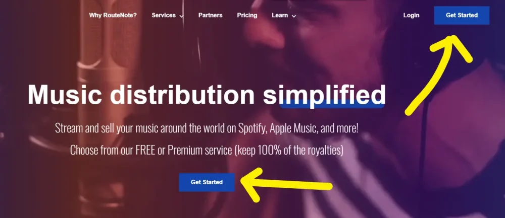View the Pricing page
505x218 pixels.
pos(247,15)
